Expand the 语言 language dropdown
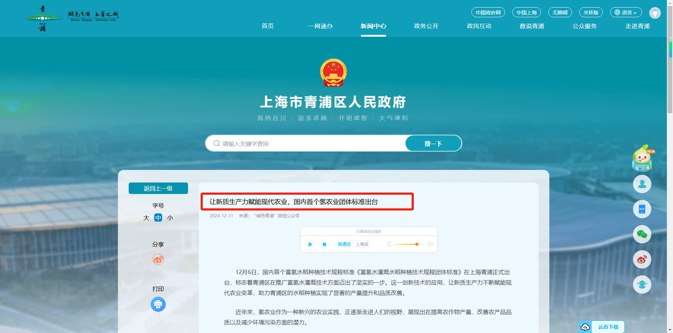673x333 pixels. (626, 13)
